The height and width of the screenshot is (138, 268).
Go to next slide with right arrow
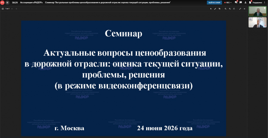pyautogui.click(x=16, y=9)
